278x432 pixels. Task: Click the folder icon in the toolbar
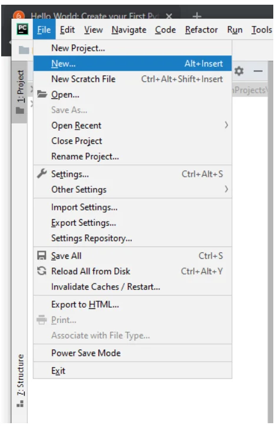pos(24,50)
